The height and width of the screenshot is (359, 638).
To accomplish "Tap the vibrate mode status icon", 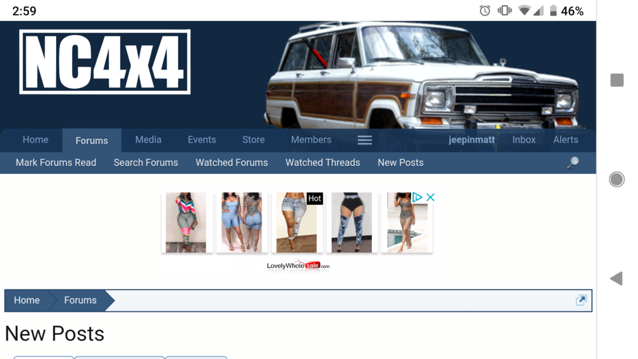I will pyautogui.click(x=505, y=11).
